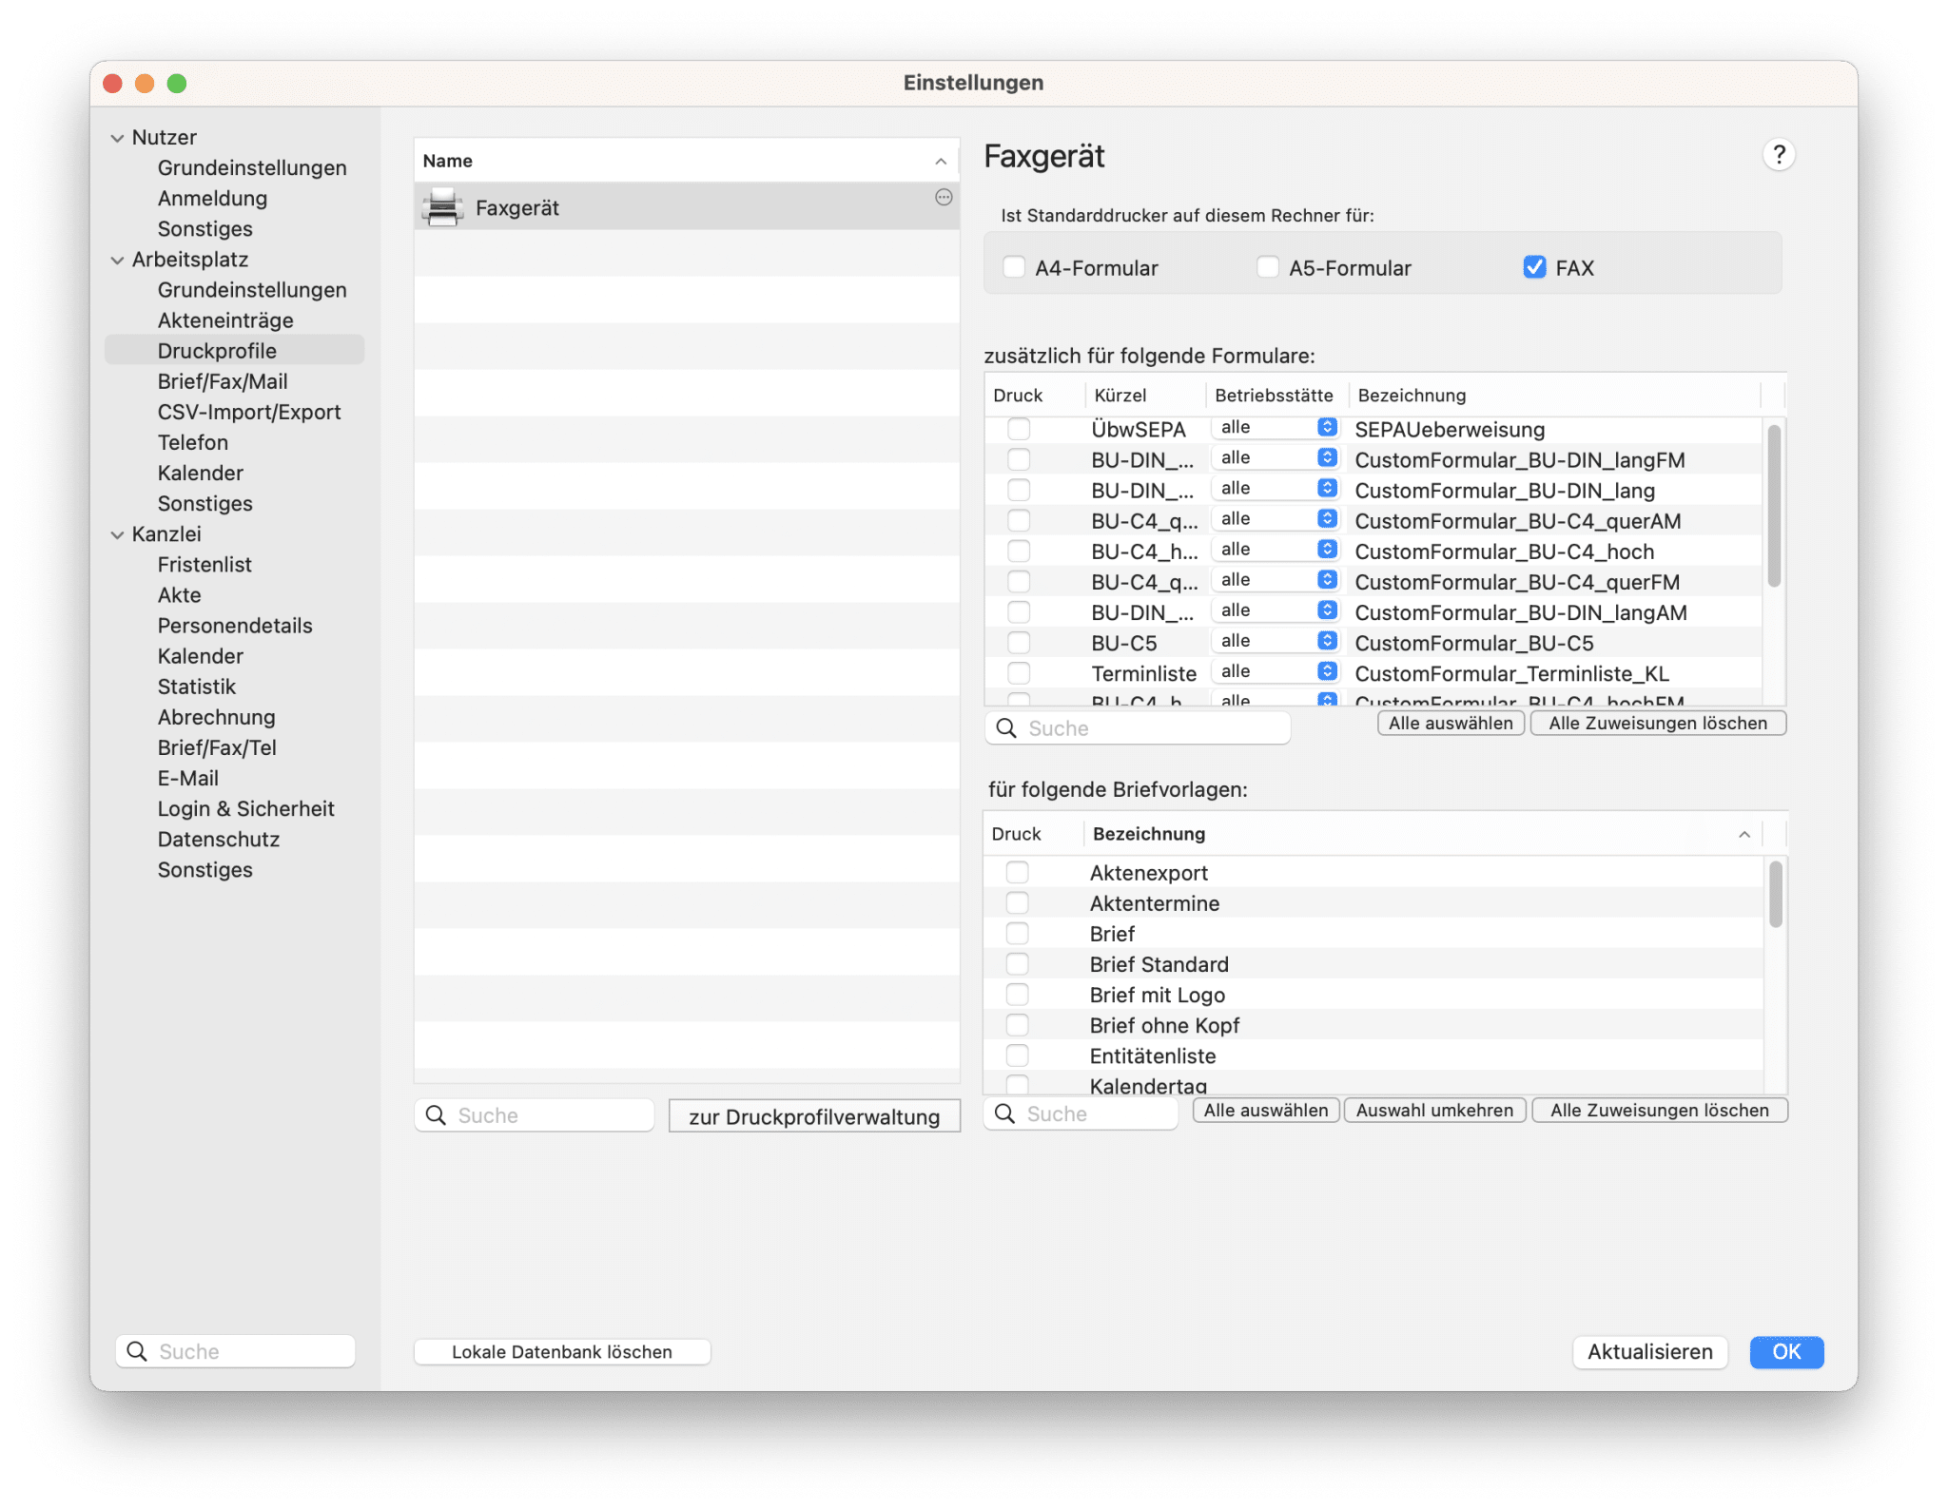Viewport: 1948px width, 1510px height.
Task: Focus the sidebar Suche field
Action: tap(236, 1351)
